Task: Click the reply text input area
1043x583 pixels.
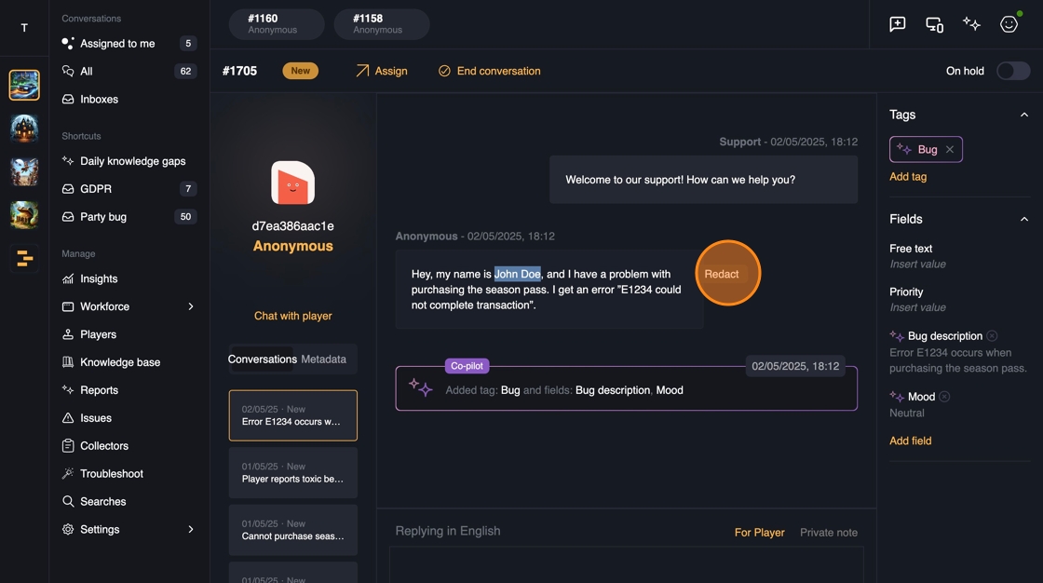Action: coord(627,564)
